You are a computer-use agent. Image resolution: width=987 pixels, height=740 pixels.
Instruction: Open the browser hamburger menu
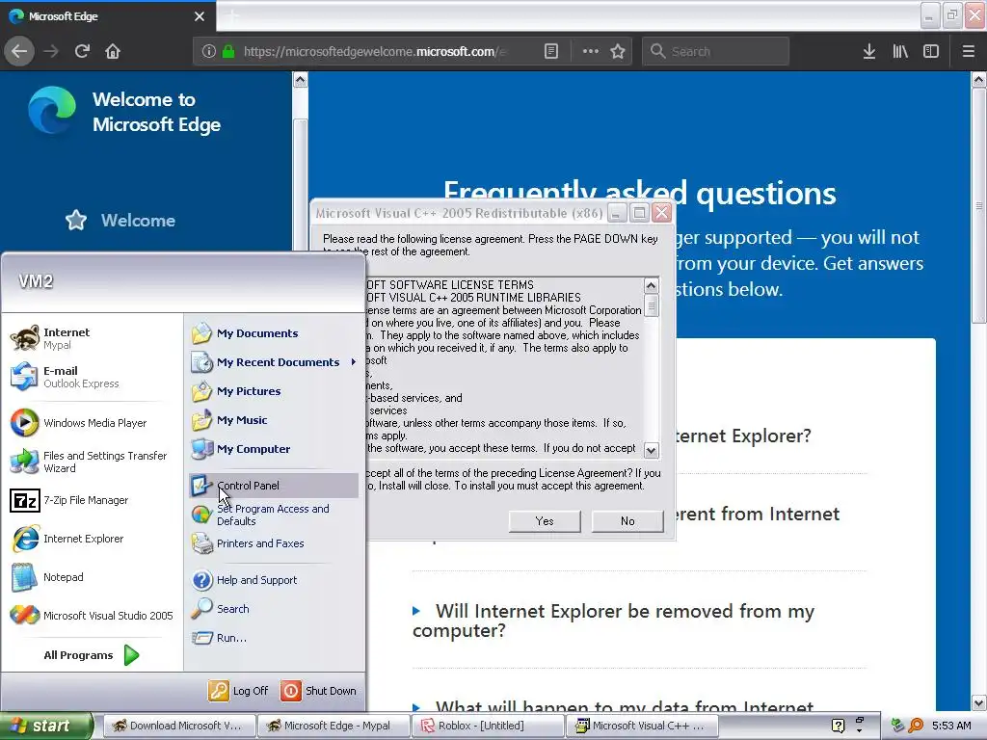pyautogui.click(x=968, y=51)
